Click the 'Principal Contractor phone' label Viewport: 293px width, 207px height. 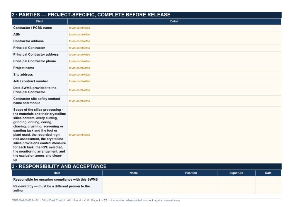[x=35, y=61]
